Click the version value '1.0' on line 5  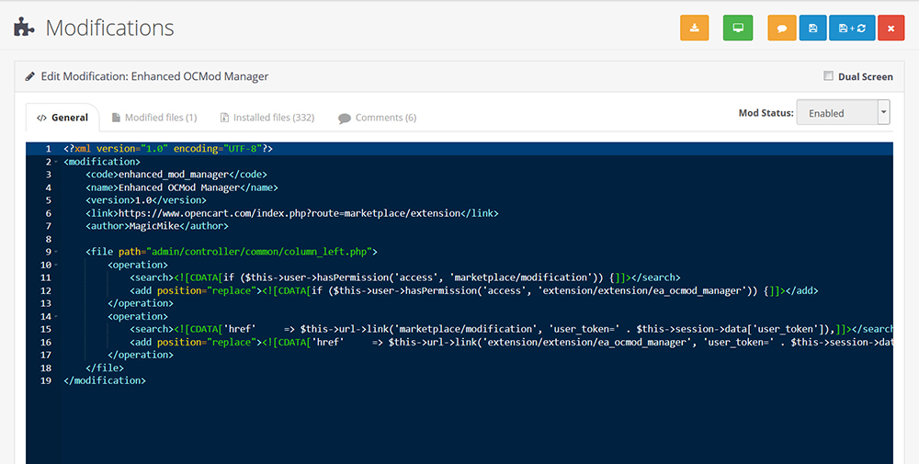pos(143,200)
